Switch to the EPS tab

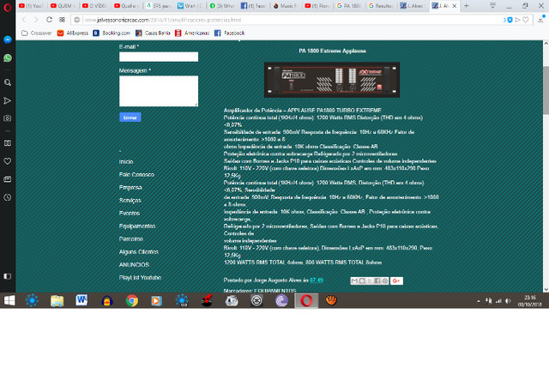tap(158, 6)
